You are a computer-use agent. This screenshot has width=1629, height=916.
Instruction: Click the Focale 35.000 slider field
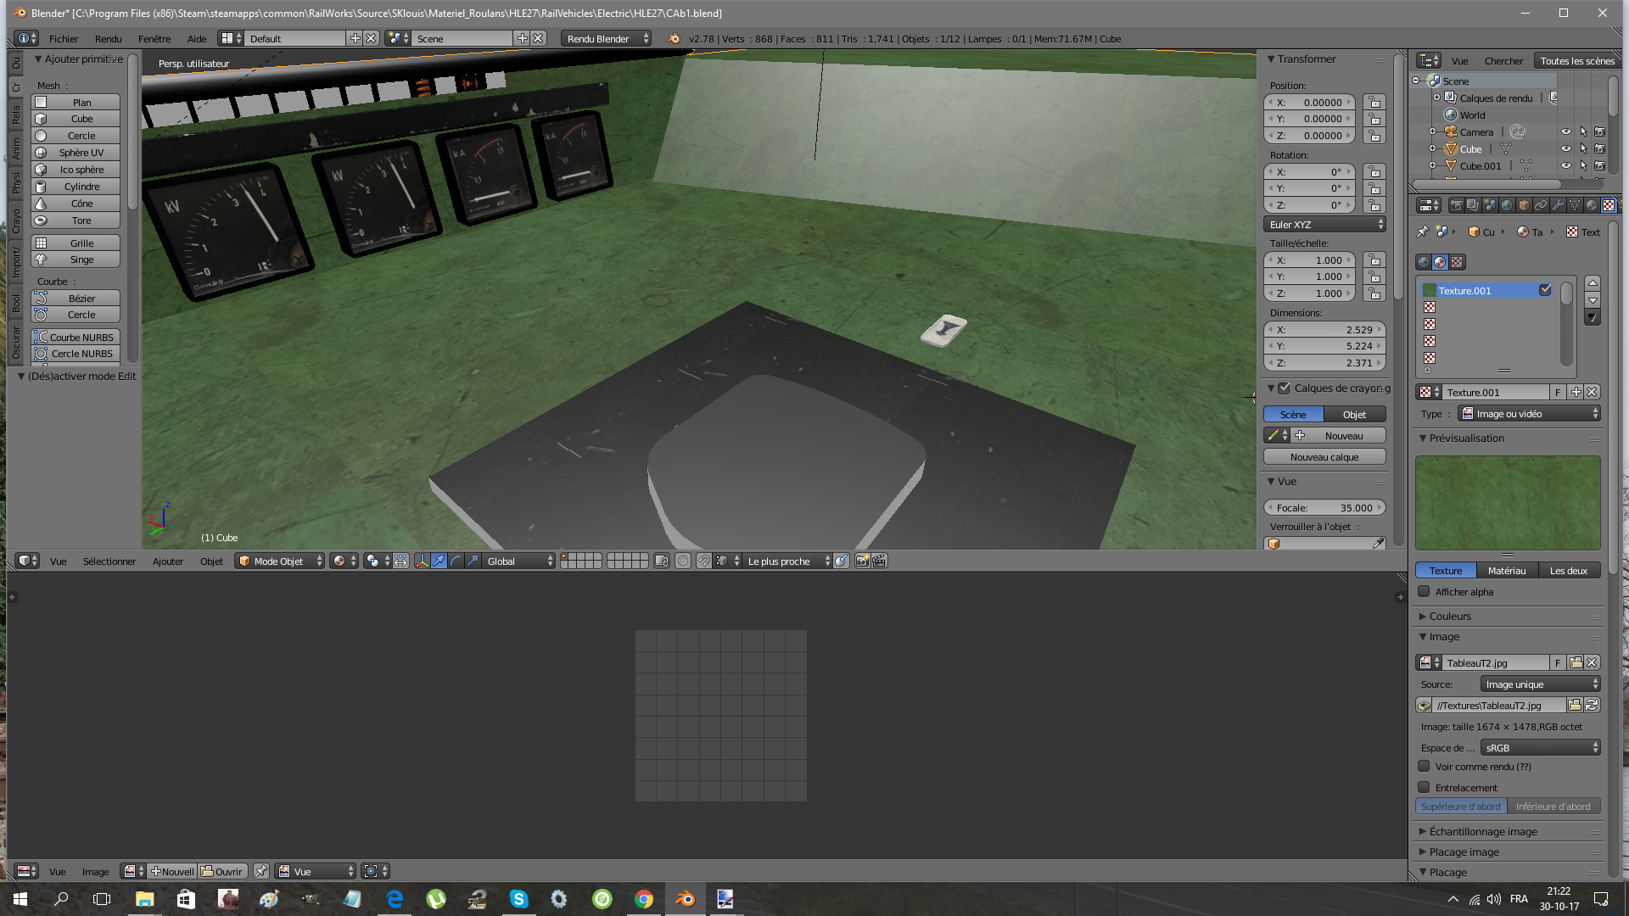point(1324,507)
